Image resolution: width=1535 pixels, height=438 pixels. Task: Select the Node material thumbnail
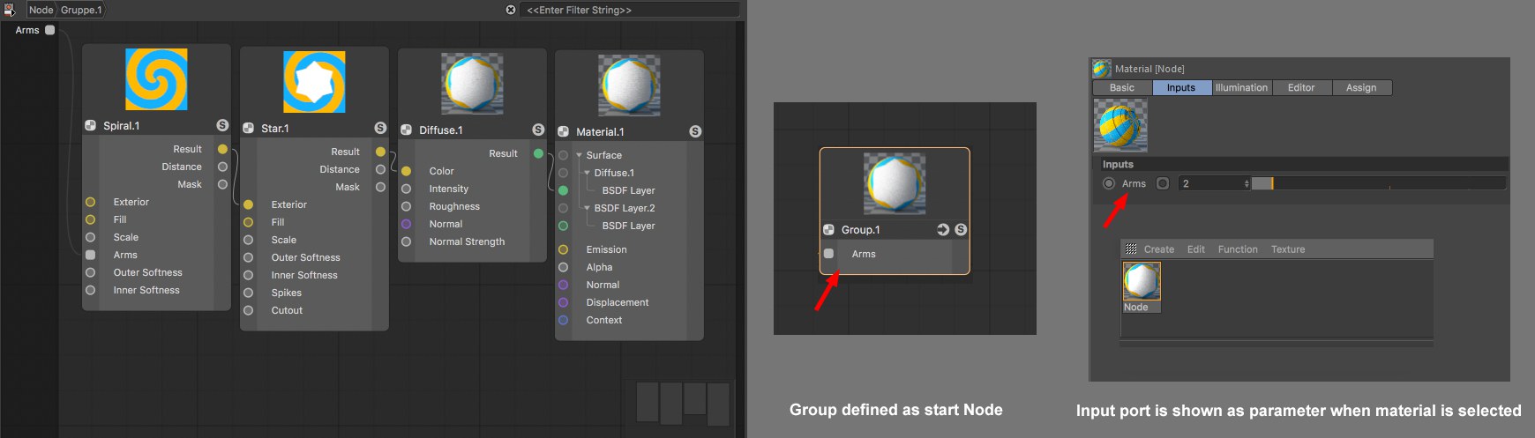pos(1141,282)
